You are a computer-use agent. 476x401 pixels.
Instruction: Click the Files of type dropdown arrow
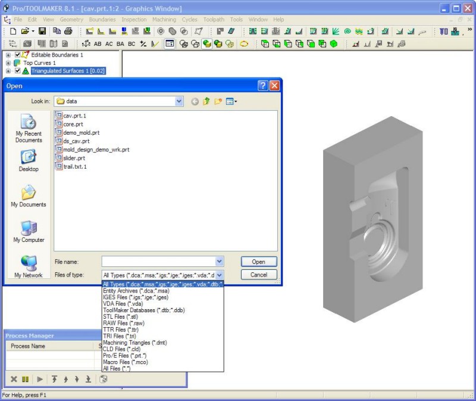(x=219, y=275)
